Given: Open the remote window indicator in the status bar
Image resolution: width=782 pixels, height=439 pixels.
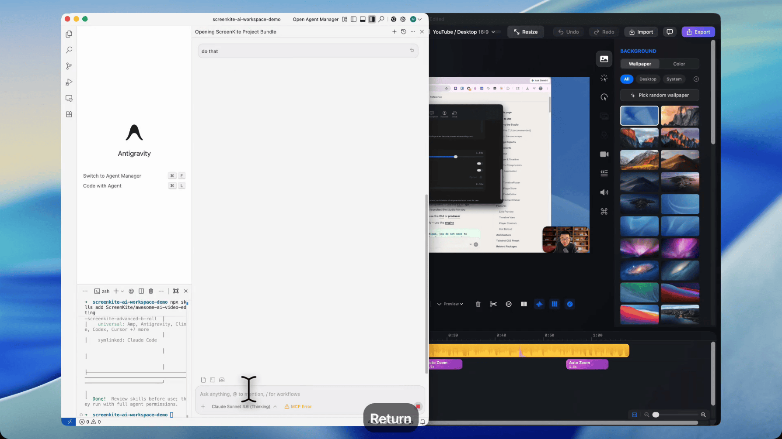Looking at the screenshot, I should (x=69, y=422).
